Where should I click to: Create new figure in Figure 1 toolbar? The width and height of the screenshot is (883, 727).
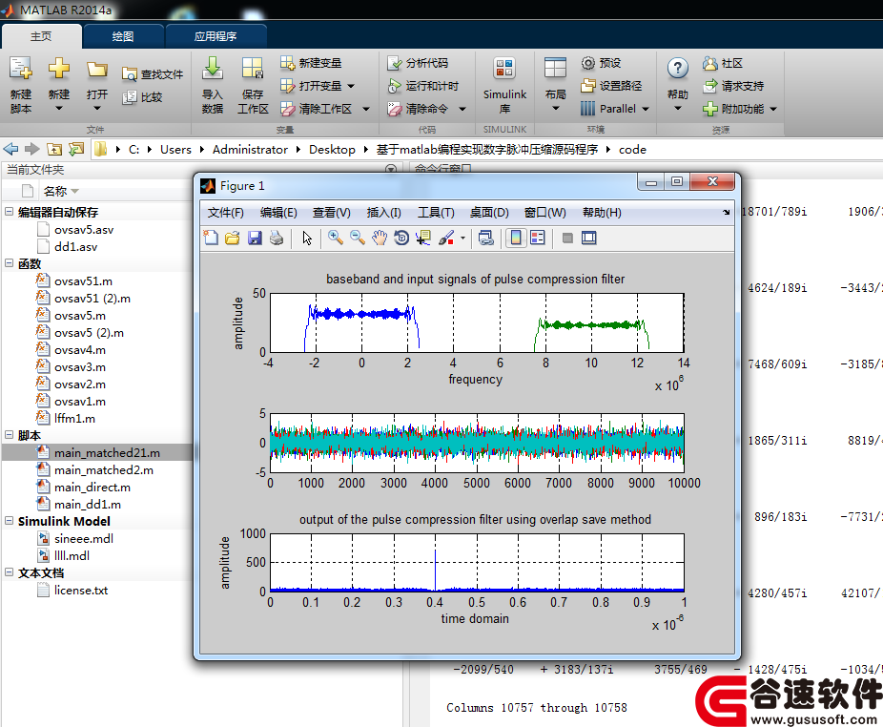(211, 238)
